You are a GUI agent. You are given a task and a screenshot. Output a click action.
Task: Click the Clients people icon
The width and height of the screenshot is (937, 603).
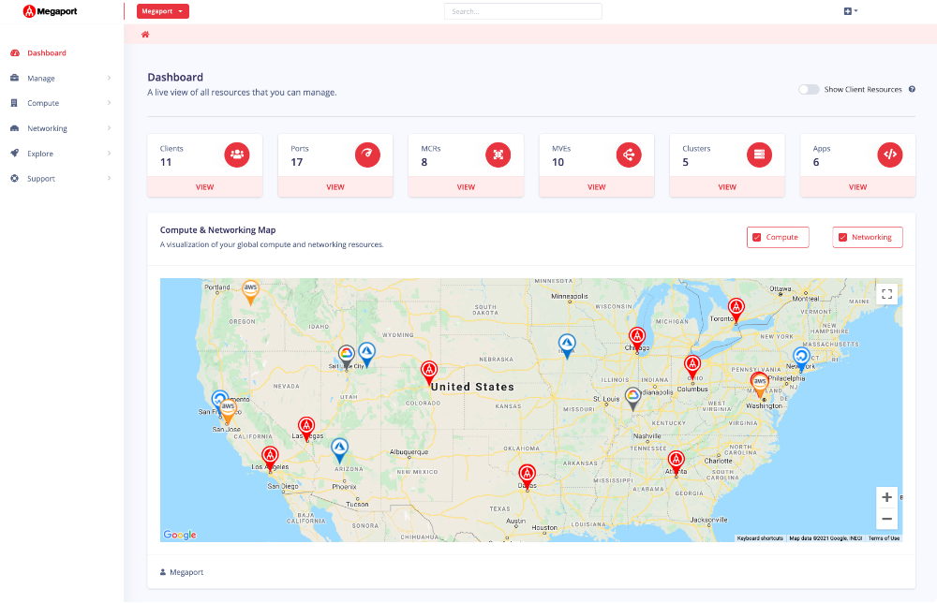237,154
